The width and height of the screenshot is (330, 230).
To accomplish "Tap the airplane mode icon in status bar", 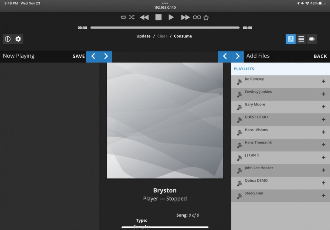I will click(303, 3).
